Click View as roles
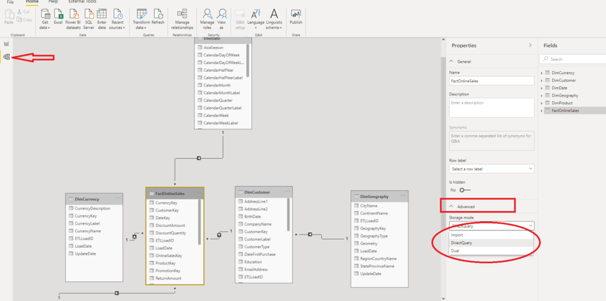The image size is (606, 301). pos(221,20)
